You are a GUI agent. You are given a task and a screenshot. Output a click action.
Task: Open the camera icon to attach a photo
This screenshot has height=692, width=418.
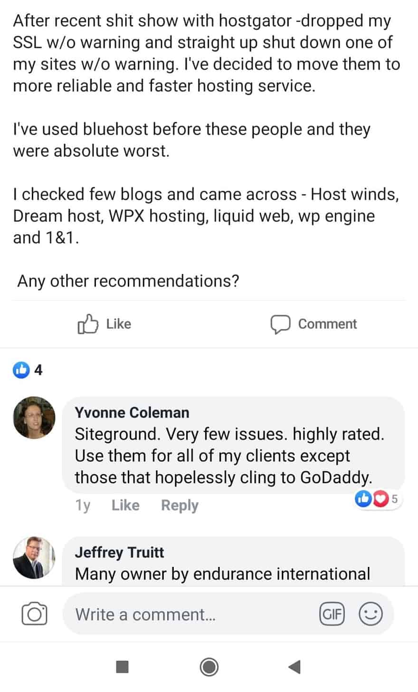click(35, 614)
